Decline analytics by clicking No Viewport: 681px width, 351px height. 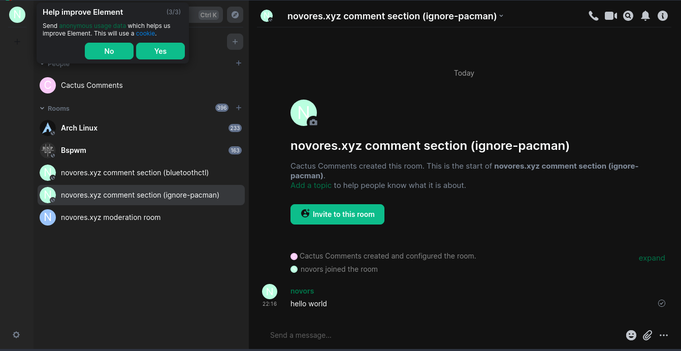109,51
